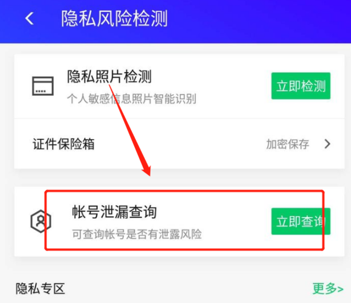Click the hexagon account icon

[x=41, y=221]
